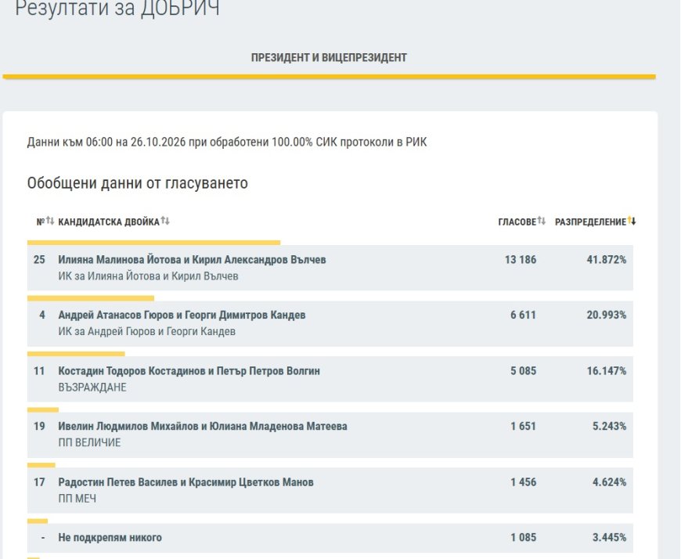The height and width of the screenshot is (559, 681).
Task: Click candidate number 17
Action: [x=39, y=482]
